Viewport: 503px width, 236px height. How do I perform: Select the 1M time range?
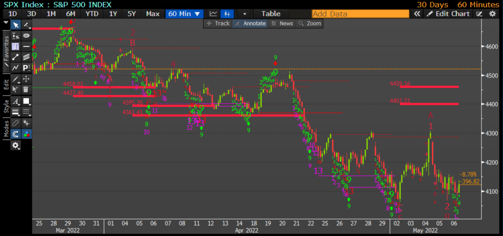[51, 14]
